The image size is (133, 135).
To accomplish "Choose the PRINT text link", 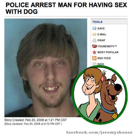I will click(101, 40).
